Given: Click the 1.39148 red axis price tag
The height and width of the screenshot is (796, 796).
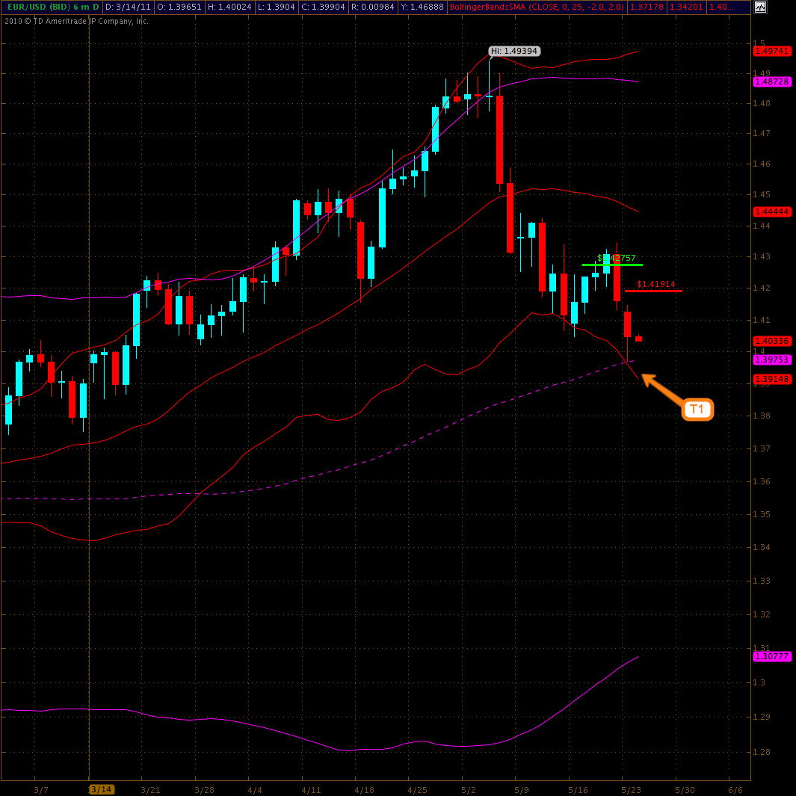Looking at the screenshot, I should click(772, 379).
